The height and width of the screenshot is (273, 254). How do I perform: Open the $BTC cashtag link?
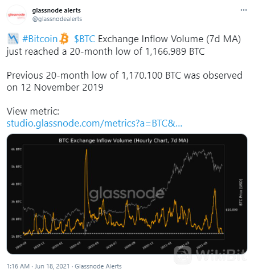84,39
